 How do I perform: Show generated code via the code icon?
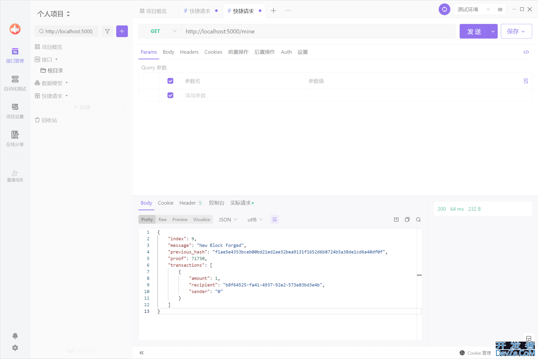click(526, 52)
